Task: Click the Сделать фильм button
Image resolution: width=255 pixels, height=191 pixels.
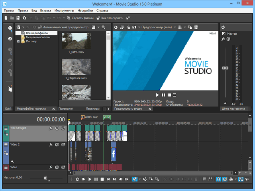Action: 80,18
